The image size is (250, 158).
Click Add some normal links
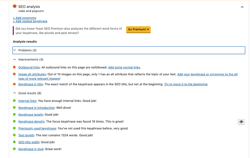pyautogui.click(x=124, y=67)
